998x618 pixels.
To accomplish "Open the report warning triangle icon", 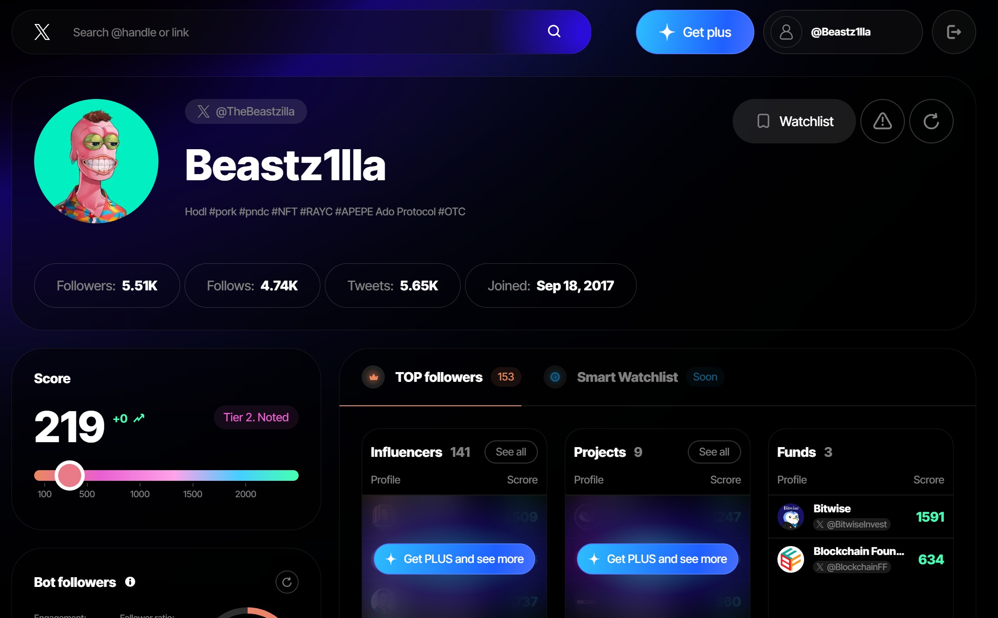I will [882, 121].
